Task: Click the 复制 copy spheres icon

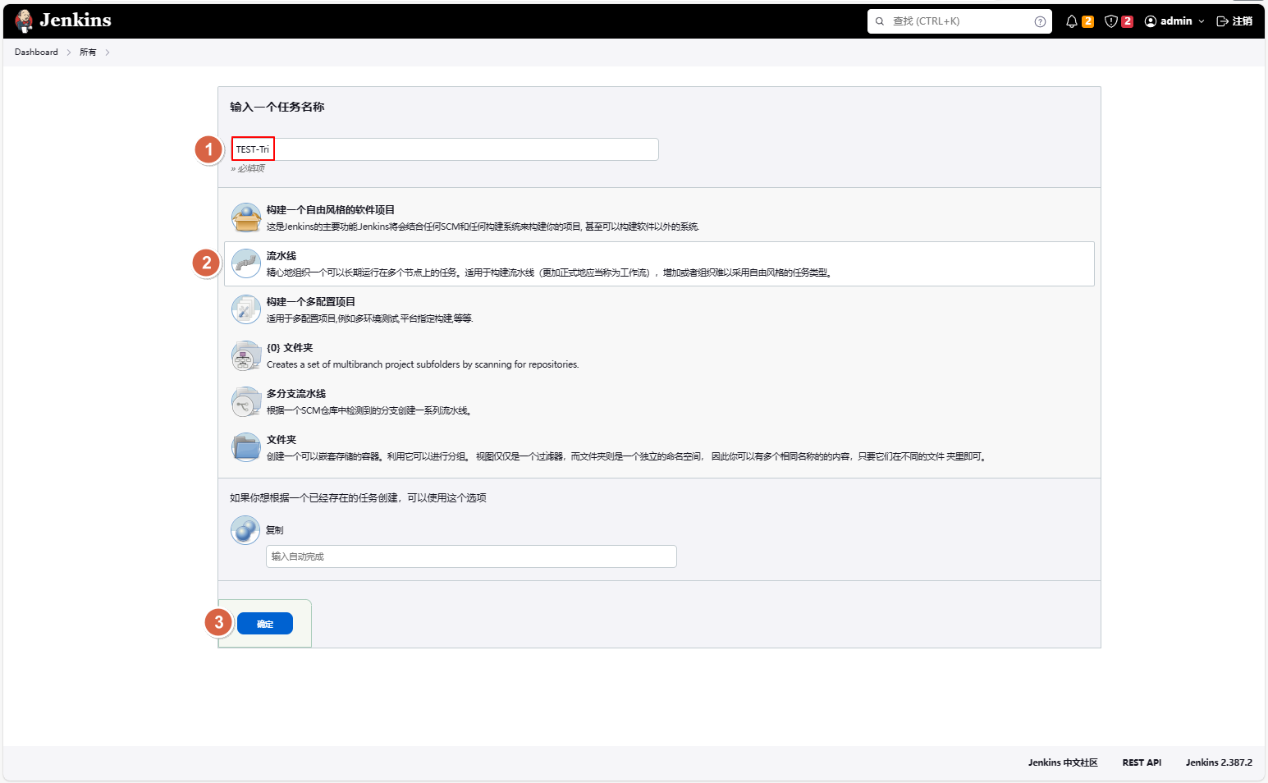Action: 245,530
